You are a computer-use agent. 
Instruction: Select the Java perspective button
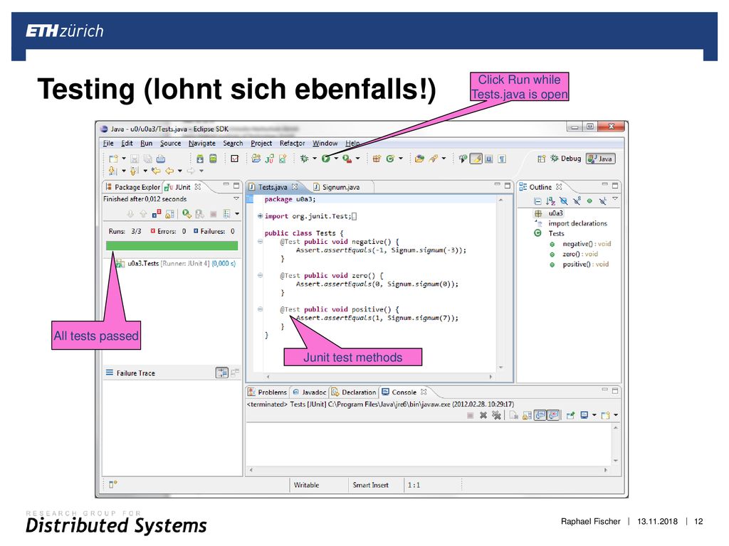(601, 159)
